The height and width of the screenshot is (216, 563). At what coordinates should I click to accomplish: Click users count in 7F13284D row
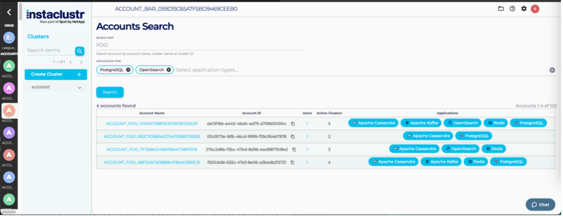pos(307,149)
